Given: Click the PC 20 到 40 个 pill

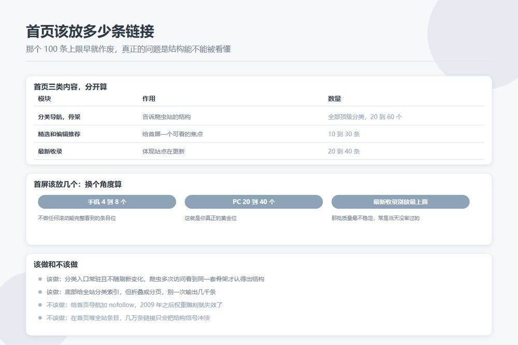Looking at the screenshot, I should tap(253, 202).
